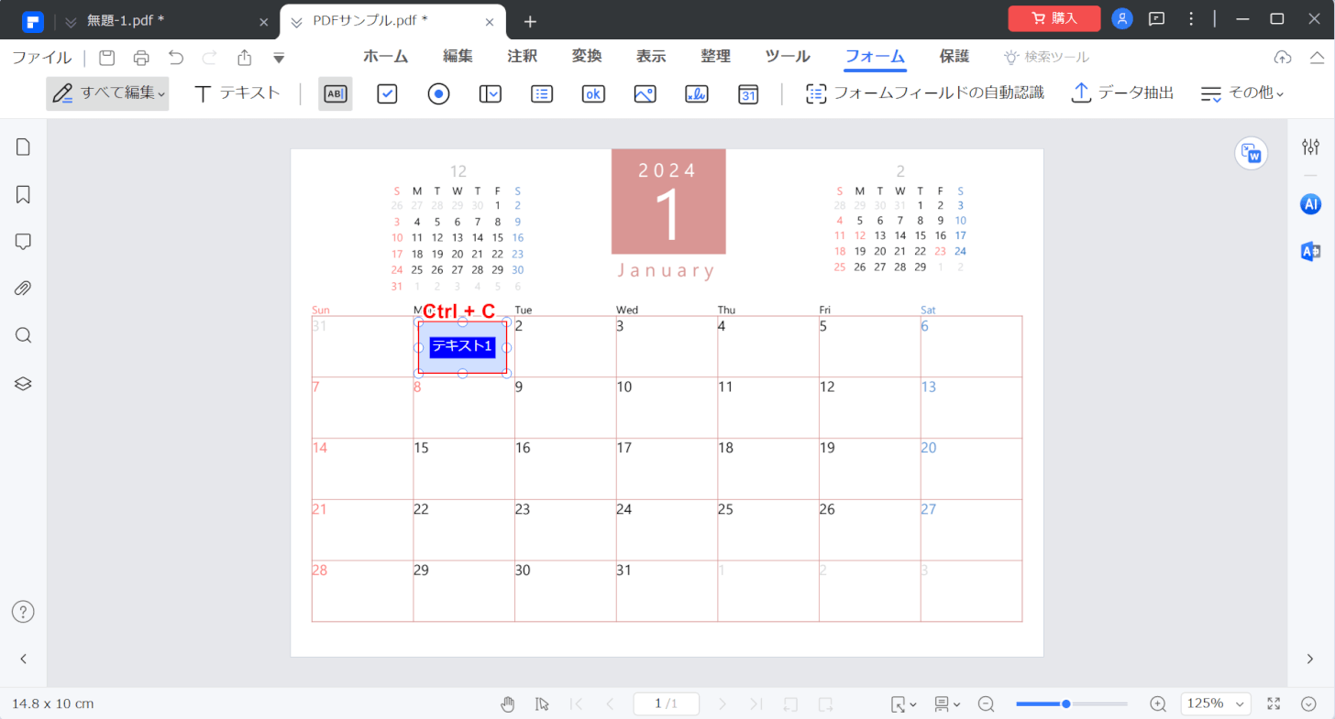Click the zoom in plus button
Screen dimensions: 1335x719
pos(1158,703)
